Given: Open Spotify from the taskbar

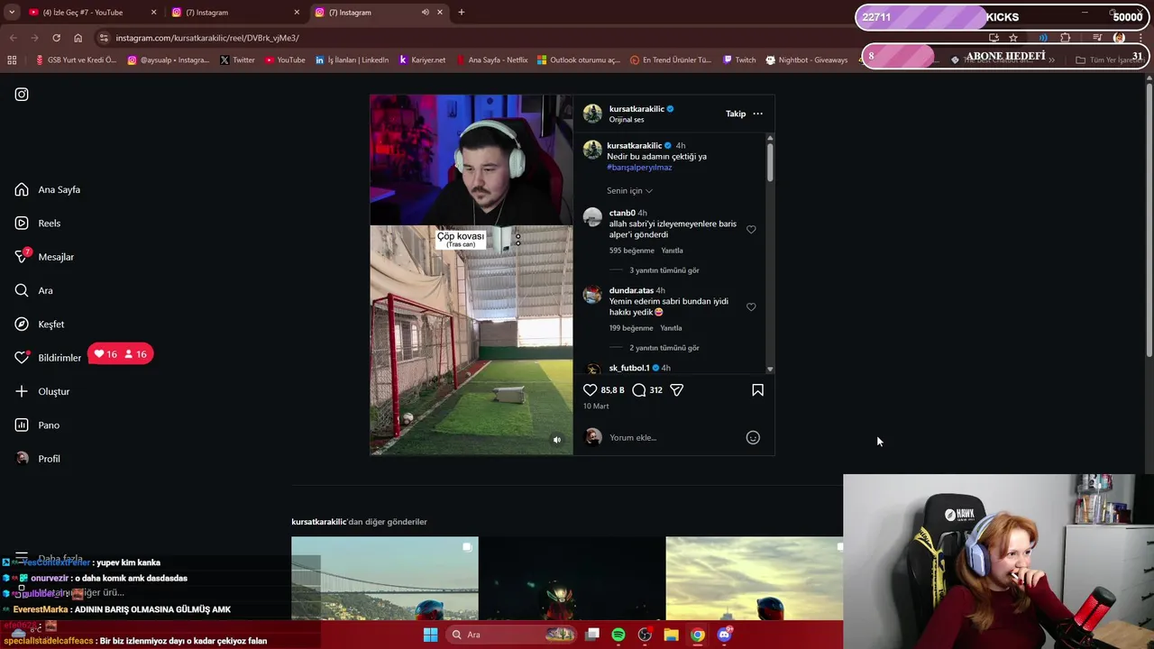Looking at the screenshot, I should pos(618,635).
